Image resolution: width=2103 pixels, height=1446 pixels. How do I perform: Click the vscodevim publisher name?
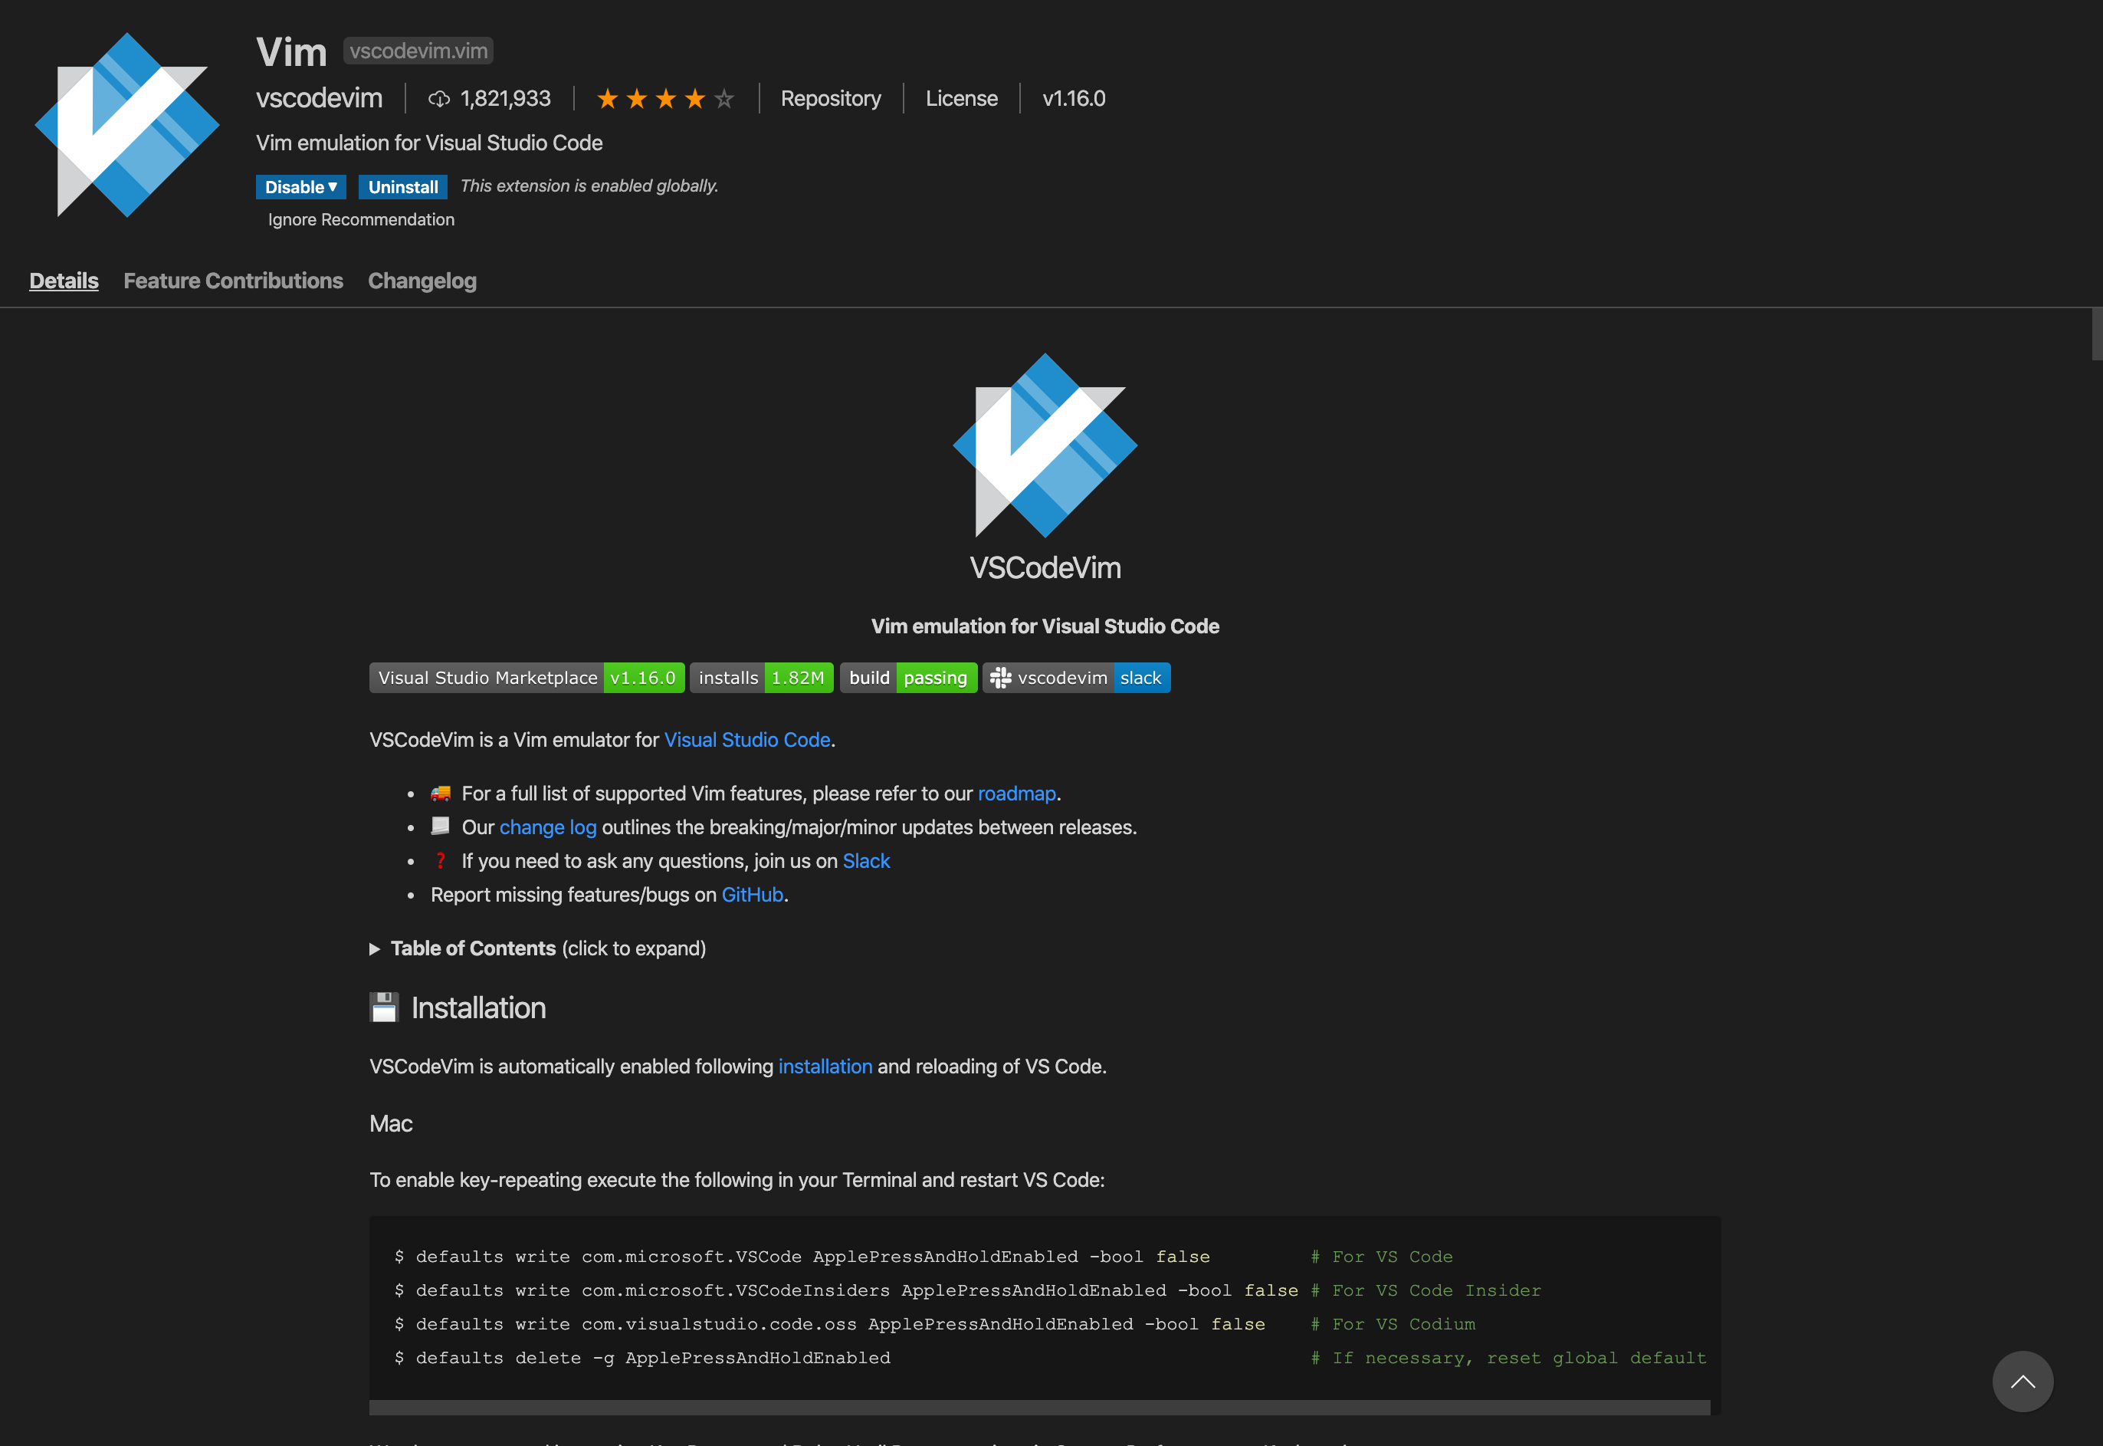(319, 98)
